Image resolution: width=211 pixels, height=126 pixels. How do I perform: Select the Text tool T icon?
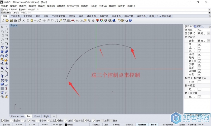2,76
